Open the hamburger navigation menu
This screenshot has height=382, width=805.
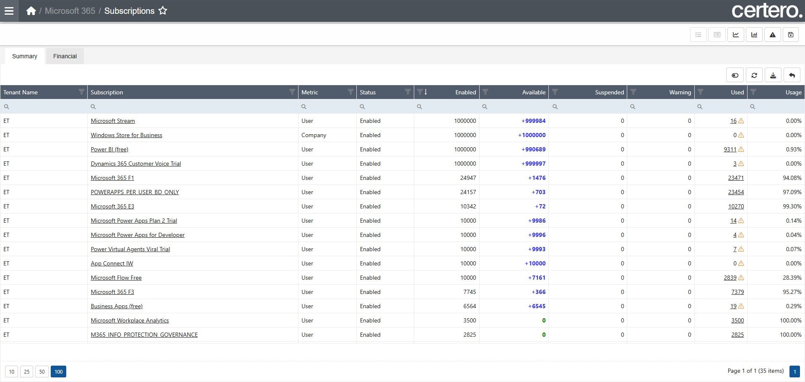[9, 11]
